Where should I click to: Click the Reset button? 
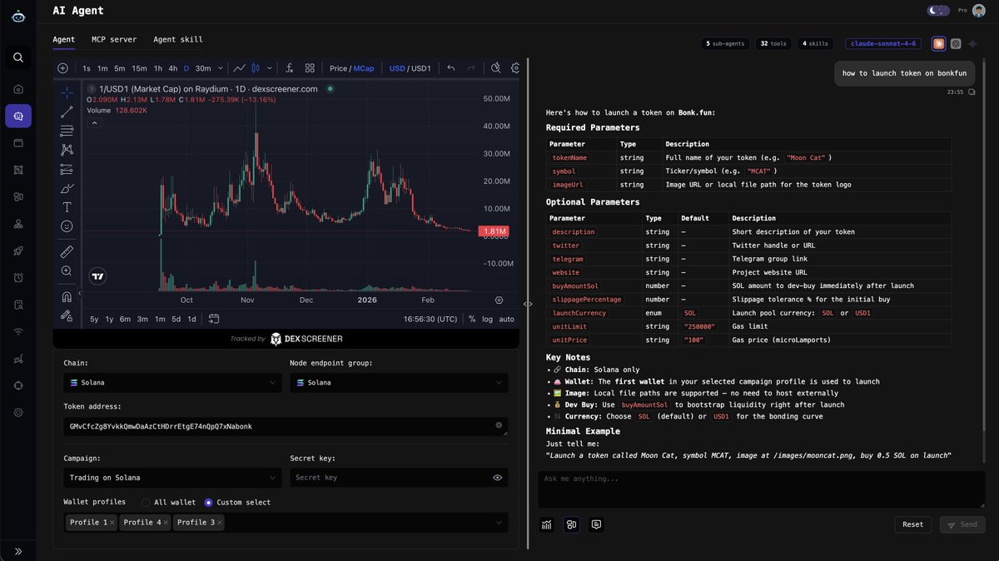(x=913, y=524)
